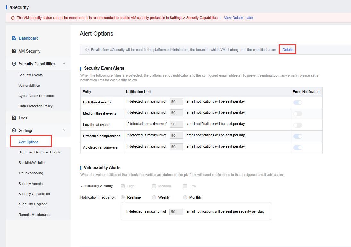The width and height of the screenshot is (351, 247).
Task: Click Details link in email info bar
Action: [x=288, y=50]
